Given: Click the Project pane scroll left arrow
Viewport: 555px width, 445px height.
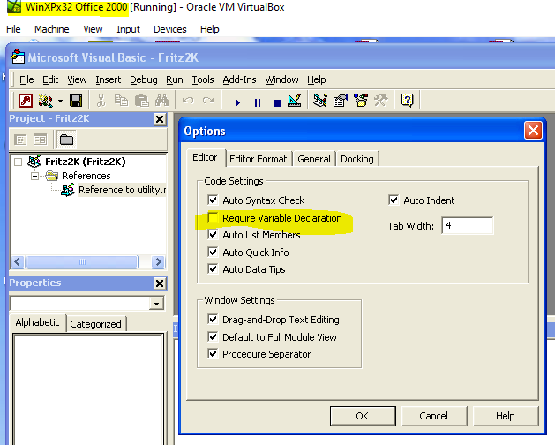Looking at the screenshot, I should coord(18,262).
